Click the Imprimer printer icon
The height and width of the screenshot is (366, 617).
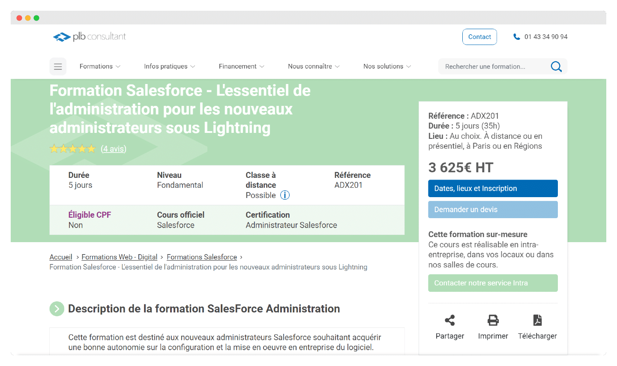(493, 320)
